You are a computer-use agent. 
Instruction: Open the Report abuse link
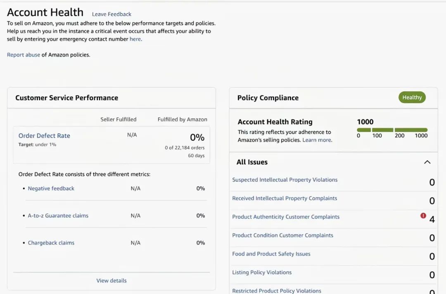tap(24, 55)
